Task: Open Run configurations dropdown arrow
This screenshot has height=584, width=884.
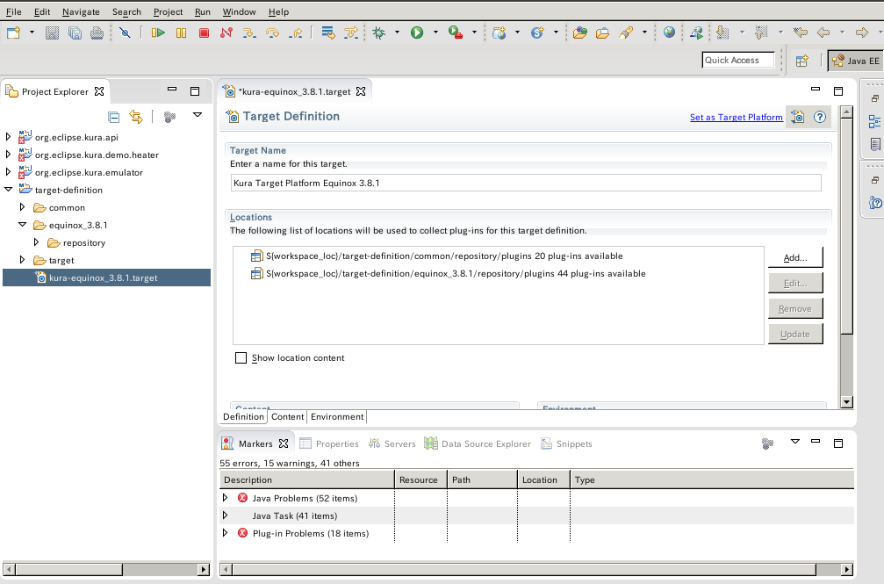Action: point(435,32)
